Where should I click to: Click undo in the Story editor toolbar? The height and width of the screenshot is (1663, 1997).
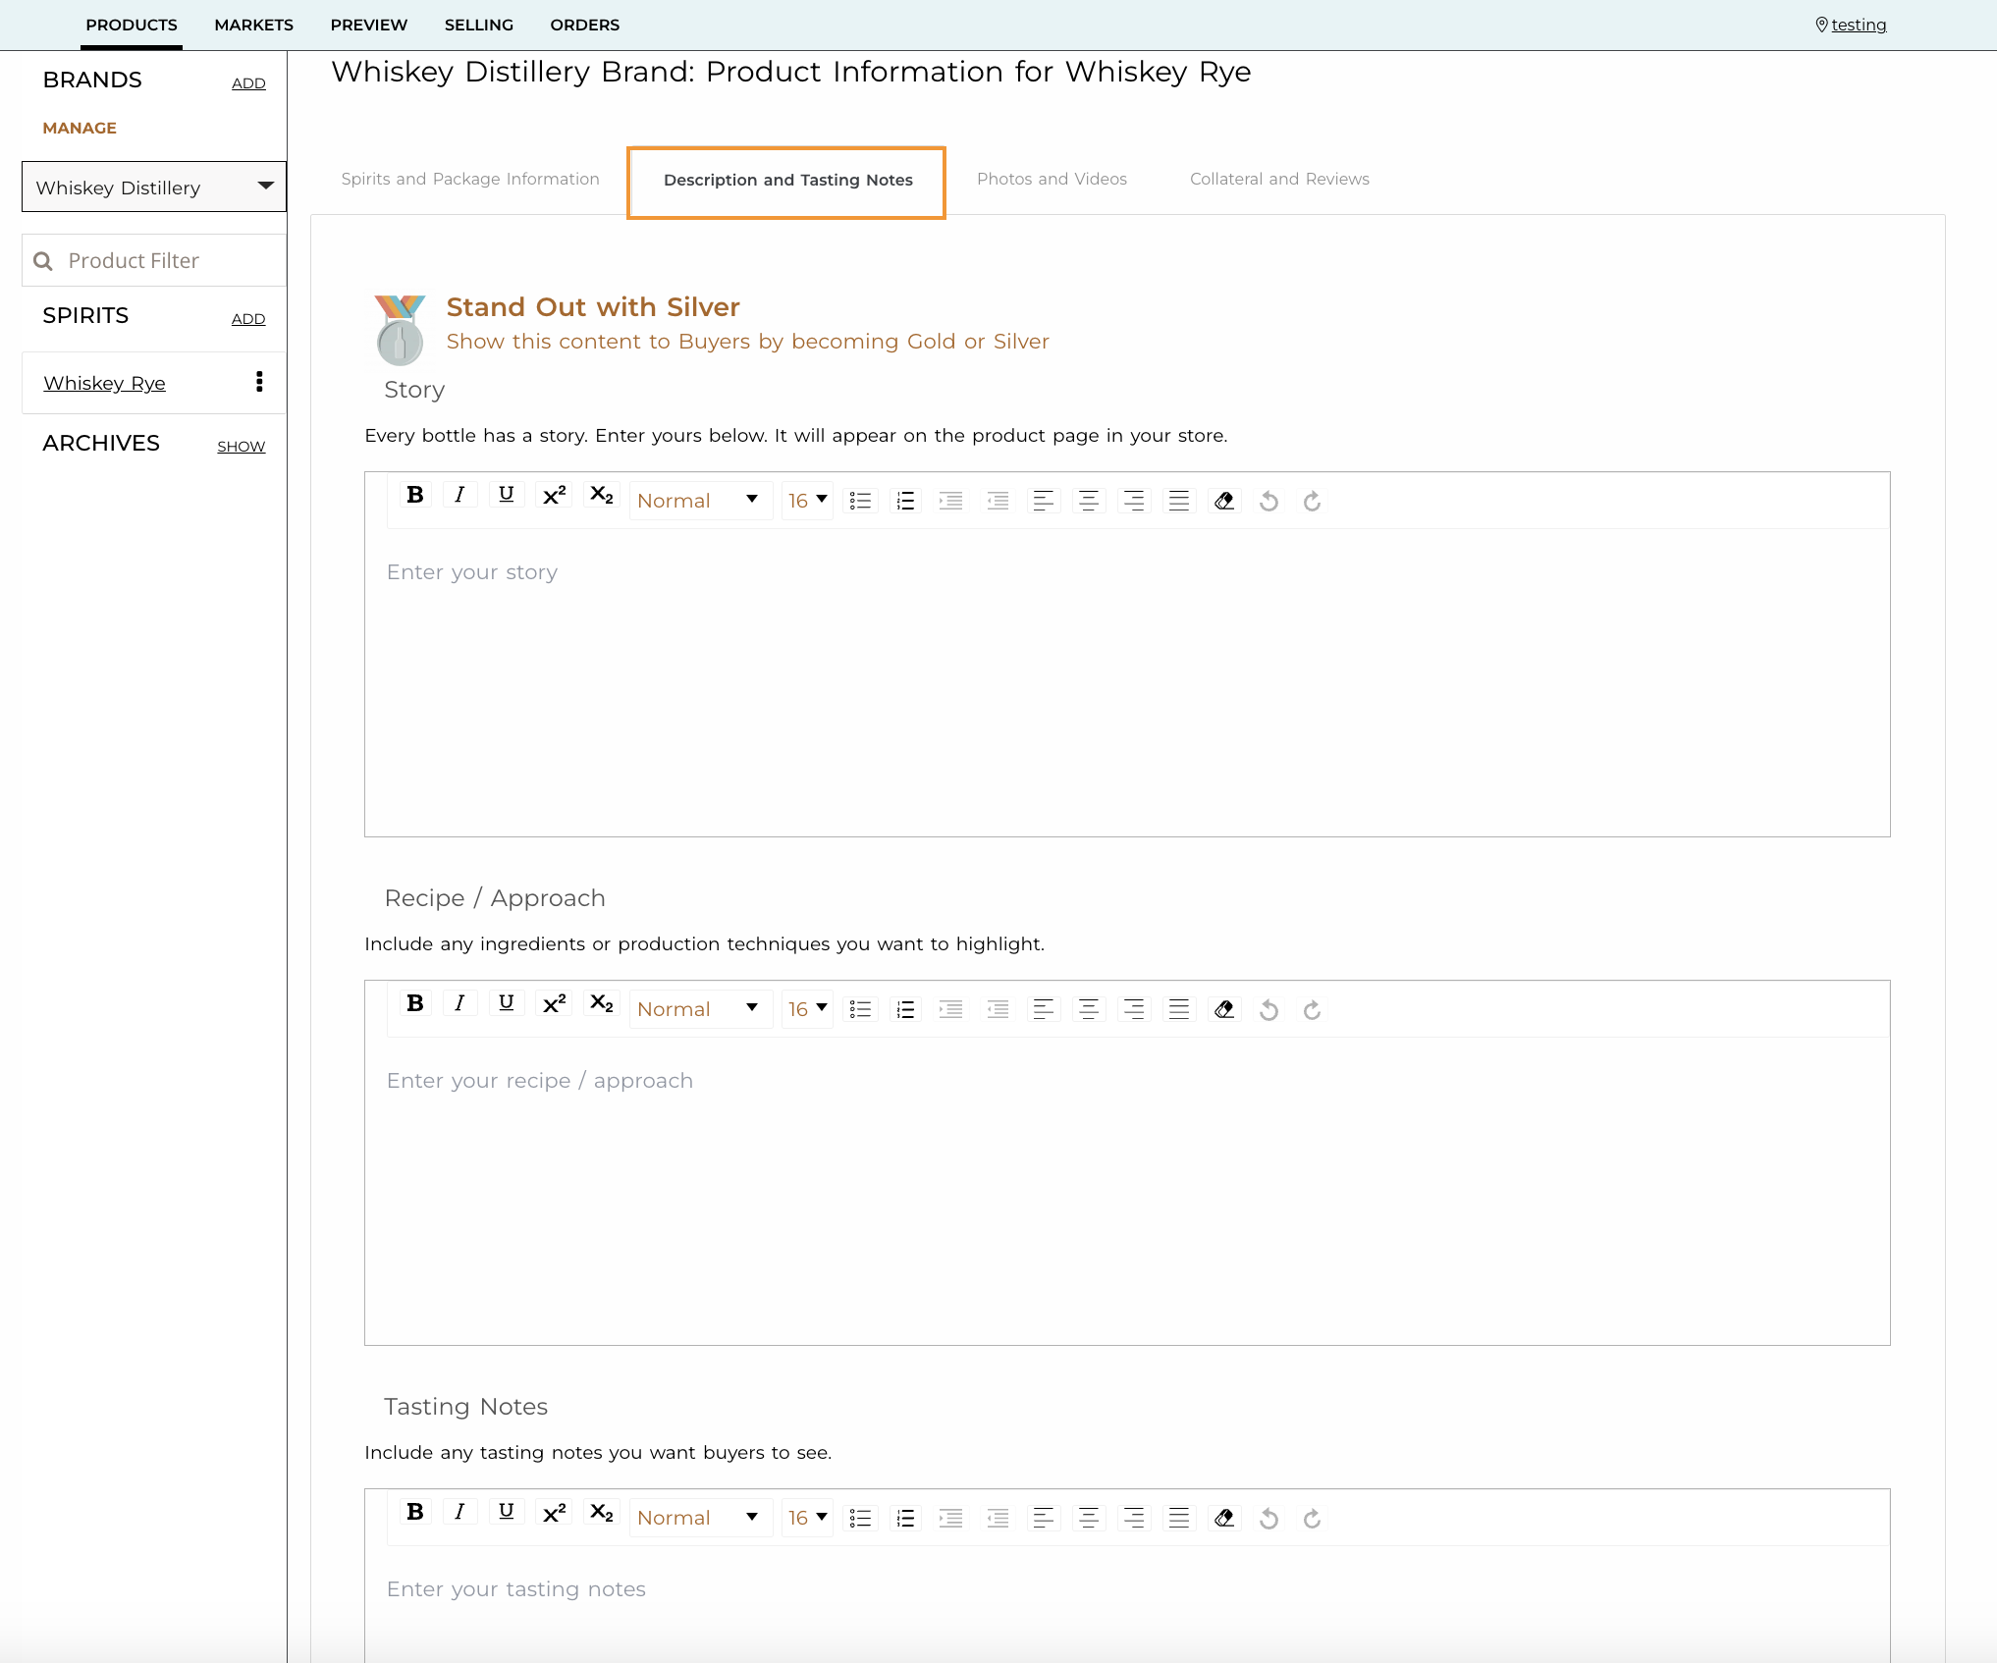(1268, 501)
